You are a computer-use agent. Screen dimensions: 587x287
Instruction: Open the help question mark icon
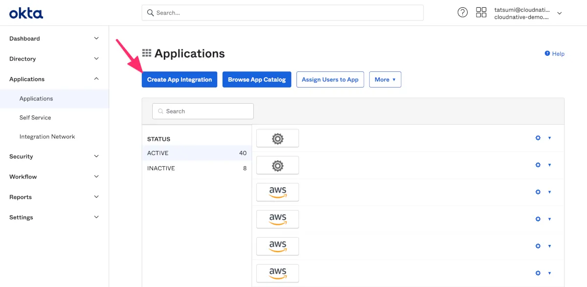coord(462,13)
